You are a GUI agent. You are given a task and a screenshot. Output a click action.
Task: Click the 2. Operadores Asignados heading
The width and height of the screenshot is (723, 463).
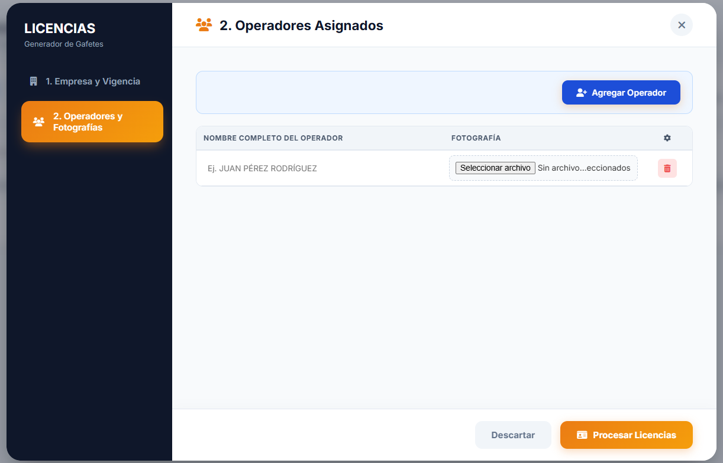302,25
